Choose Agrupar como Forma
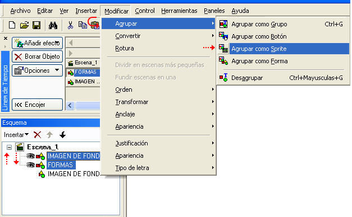Screen dimensions: 352x217 (283, 61)
